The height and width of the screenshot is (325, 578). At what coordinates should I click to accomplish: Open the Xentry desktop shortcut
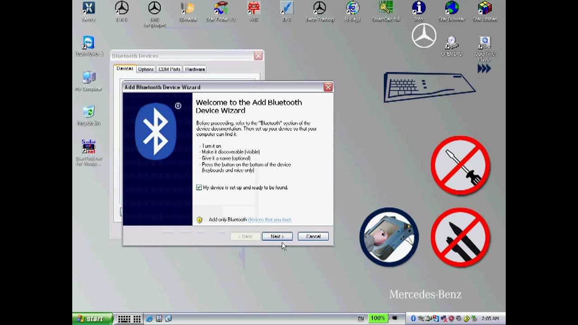point(89,12)
